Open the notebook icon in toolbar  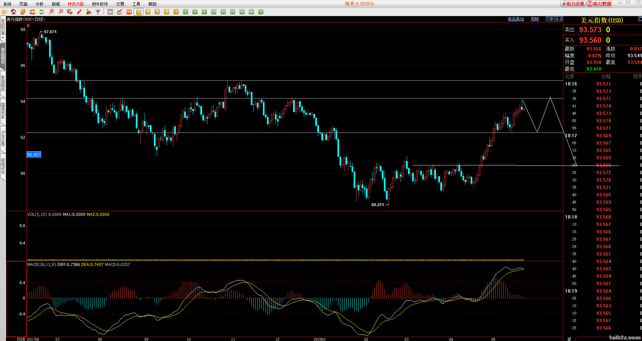23,12
